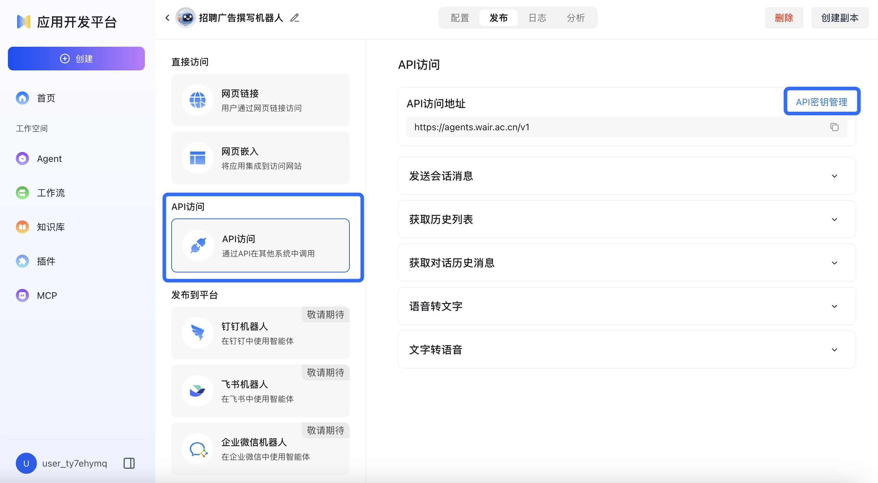Open the 插件 section in sidebar

click(46, 261)
